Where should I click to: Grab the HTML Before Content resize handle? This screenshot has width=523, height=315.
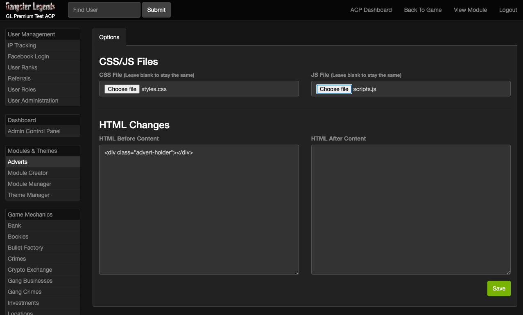click(297, 272)
